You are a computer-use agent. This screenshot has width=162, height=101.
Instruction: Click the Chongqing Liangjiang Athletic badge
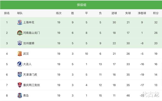[20, 85]
